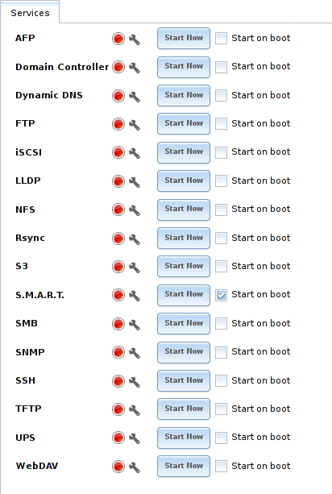This screenshot has width=332, height=494.
Task: Configure iSCSI via its wrench icon
Action: (135, 153)
